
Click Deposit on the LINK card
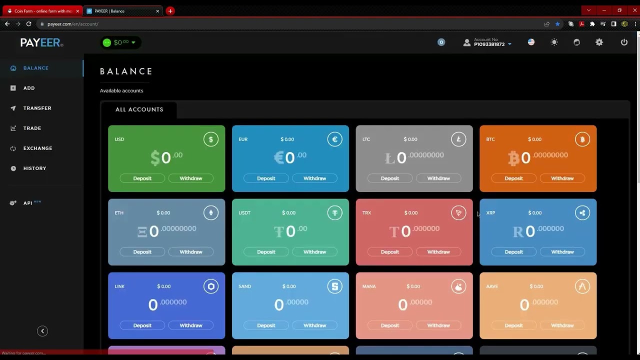[x=142, y=325]
